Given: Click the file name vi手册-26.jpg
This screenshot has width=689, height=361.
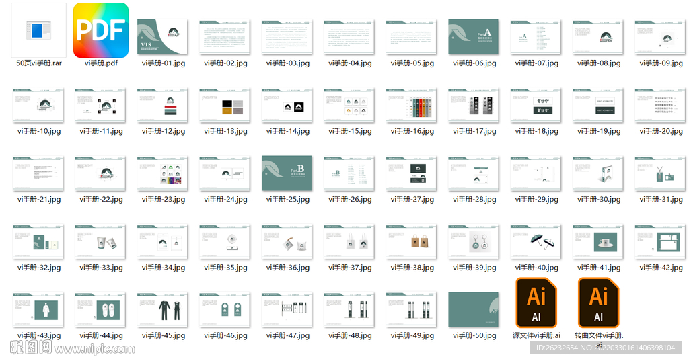Looking at the screenshot, I should 350,199.
